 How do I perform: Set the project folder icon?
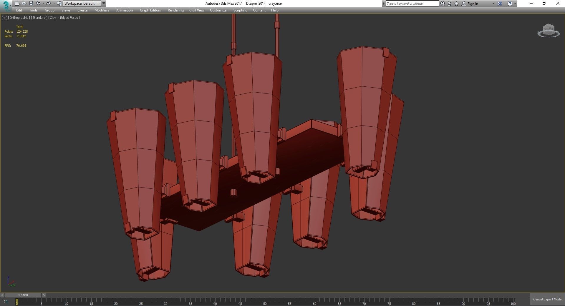click(x=59, y=4)
